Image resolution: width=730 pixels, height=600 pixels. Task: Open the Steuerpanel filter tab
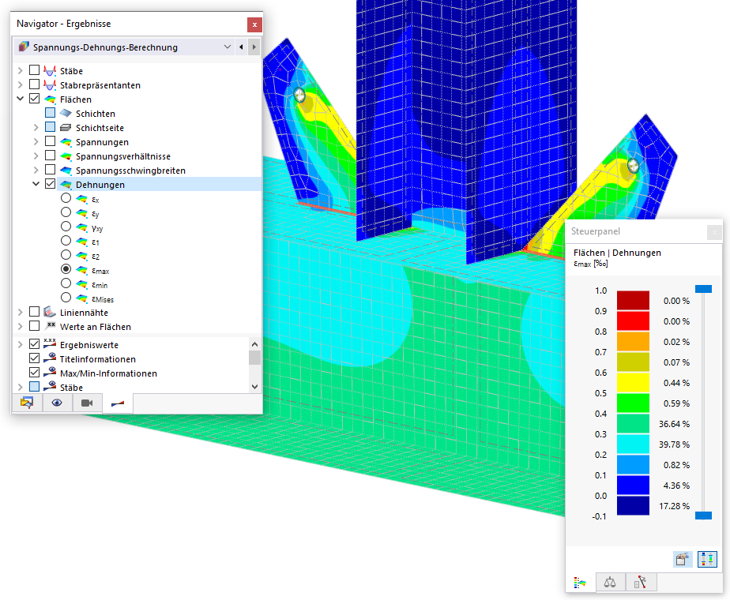[x=640, y=582]
